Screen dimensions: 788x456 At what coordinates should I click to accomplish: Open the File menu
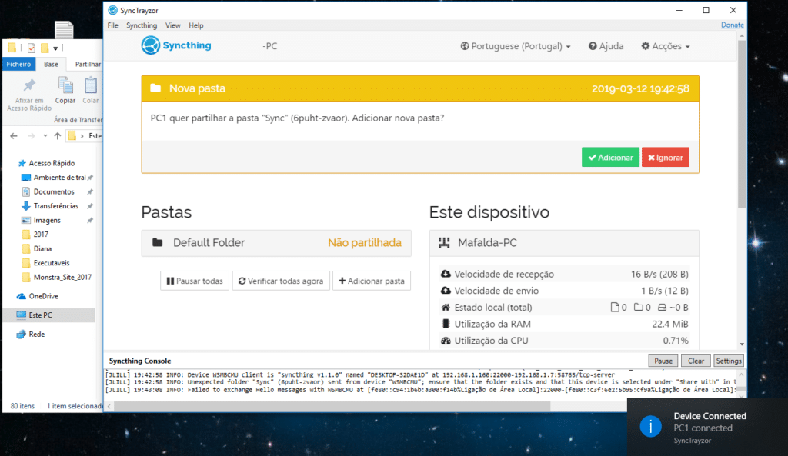(112, 25)
